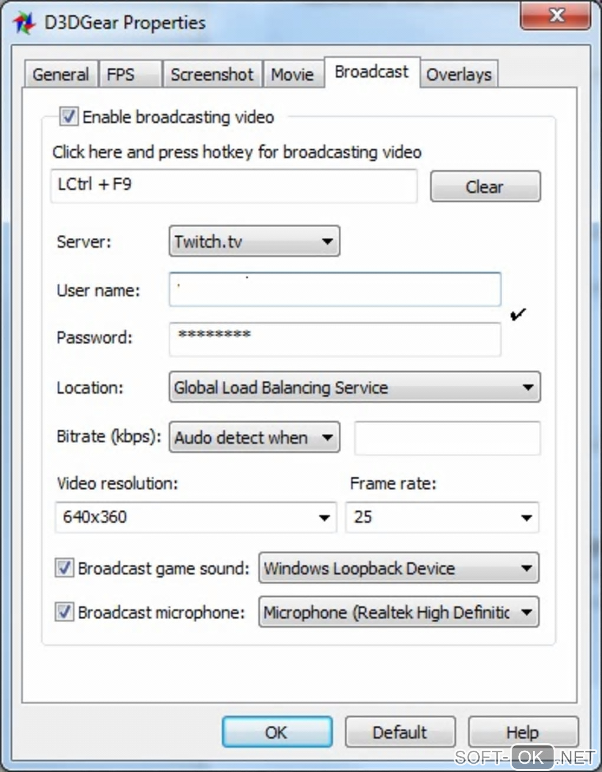Choose a microphone device from dropdown
602x772 pixels.
pos(398,612)
